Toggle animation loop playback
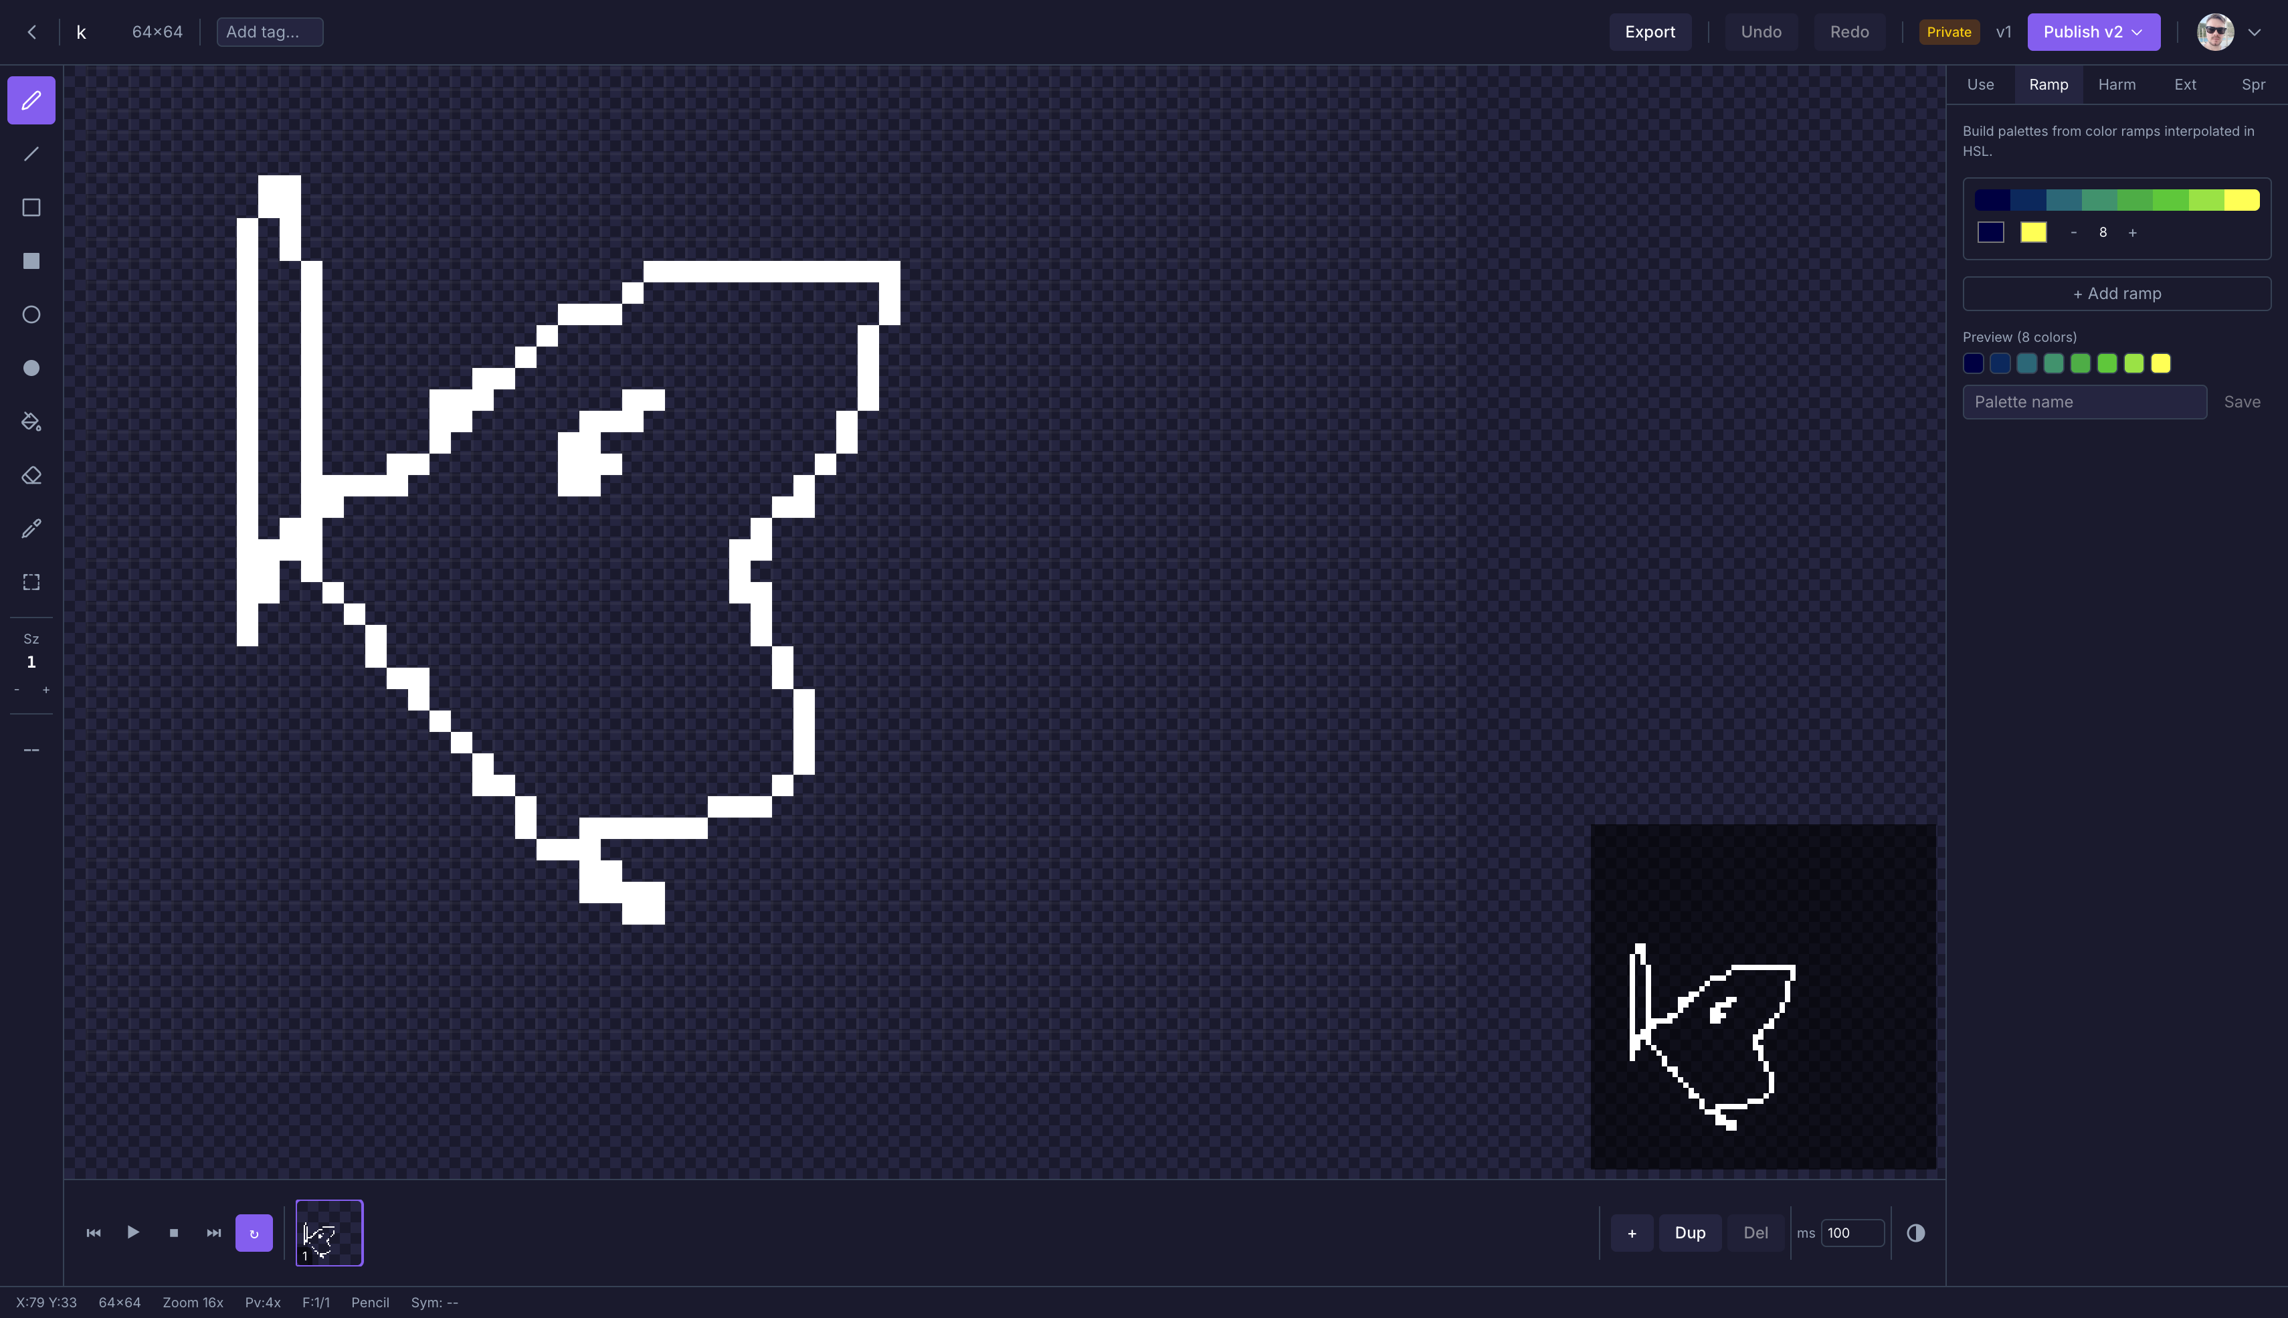Image resolution: width=2288 pixels, height=1318 pixels. pos(254,1232)
